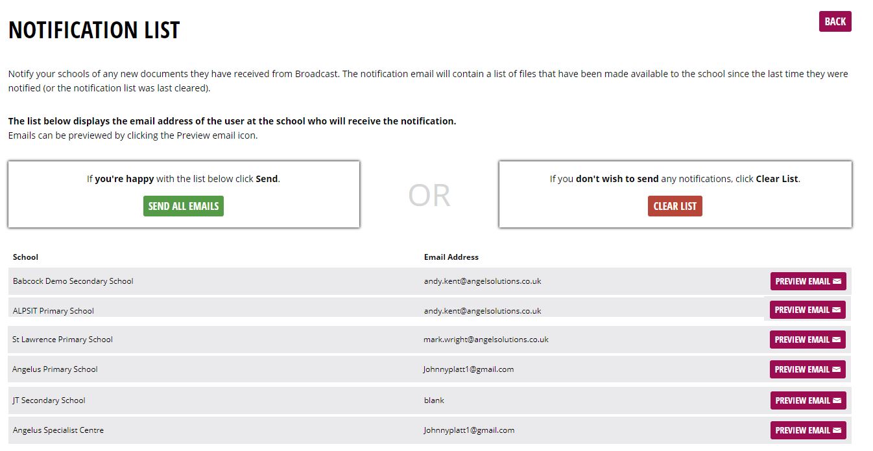The image size is (873, 451).
Task: Click envelope icon for JT Secondary School
Action: point(837,400)
